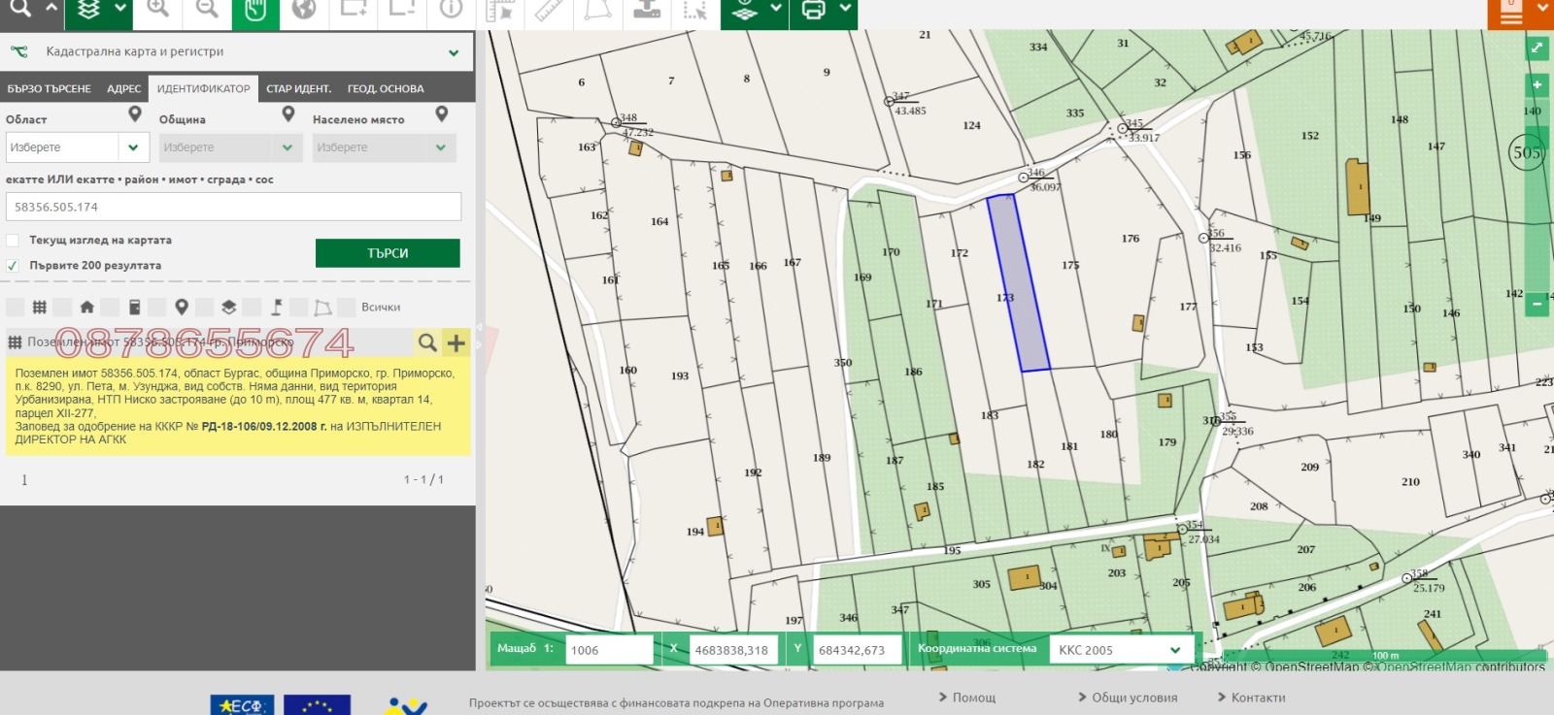Click the zoom in magnifier tool
The width and height of the screenshot is (1554, 715).
[158, 10]
